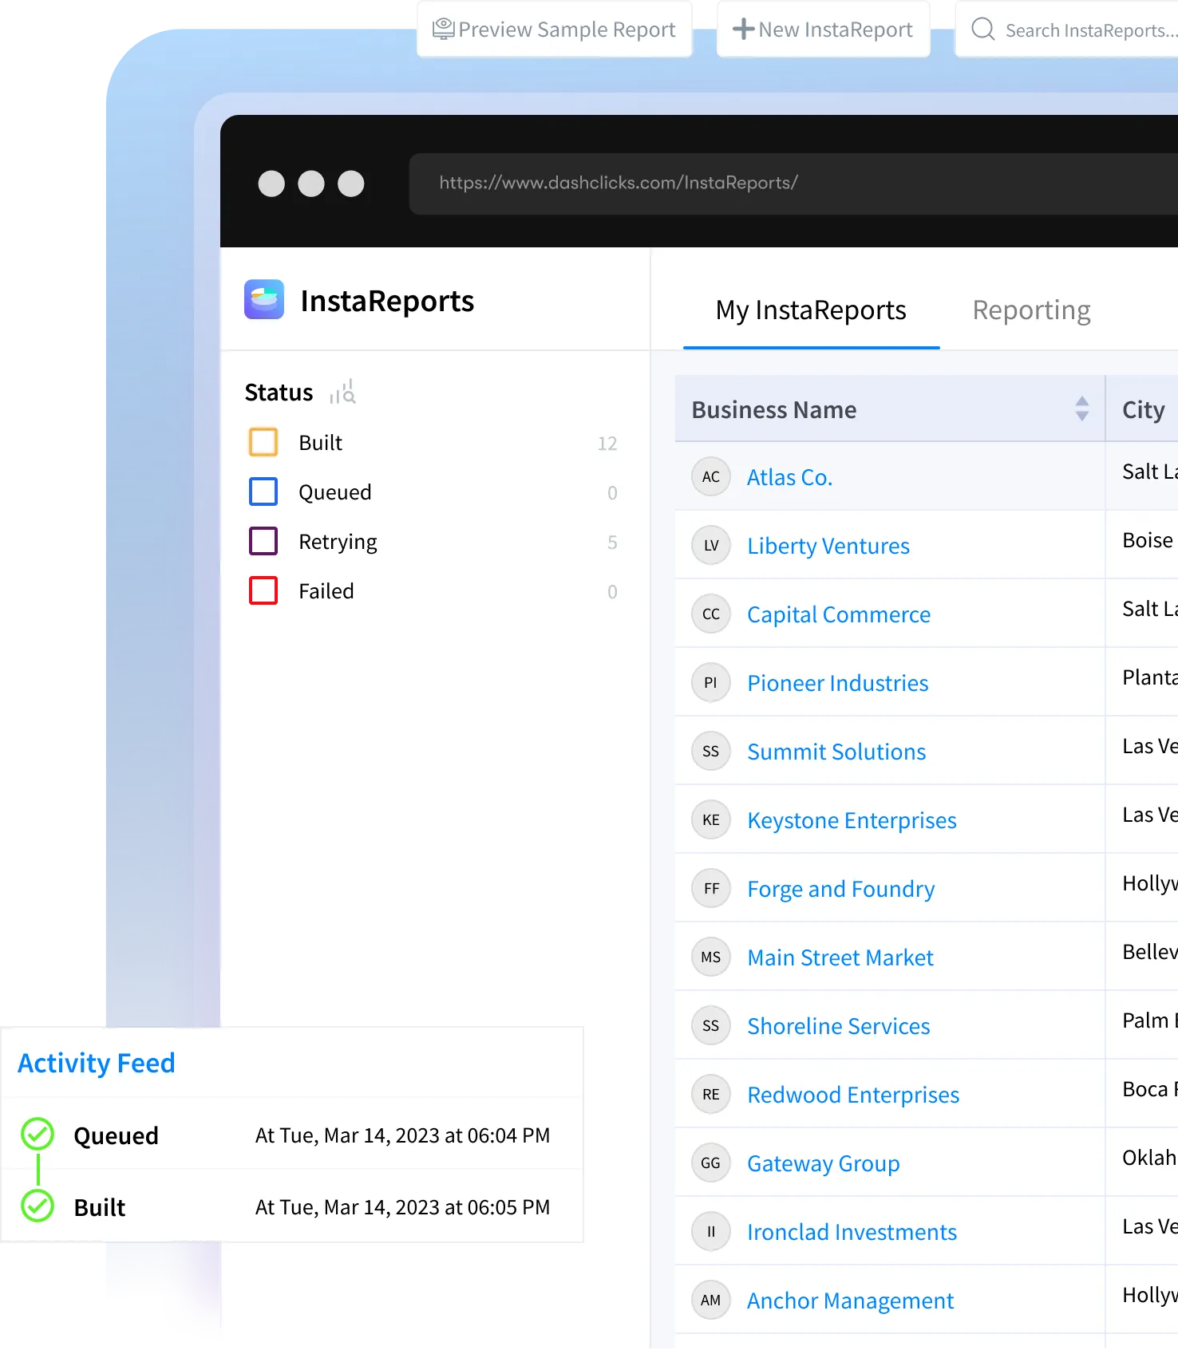Open the Summit Solutions business link
1178x1350 pixels.
point(836,752)
